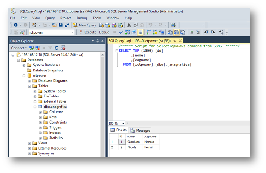This screenshot has width=266, height=173.
Task: Select the Gianluca cell in results
Action: point(134,142)
